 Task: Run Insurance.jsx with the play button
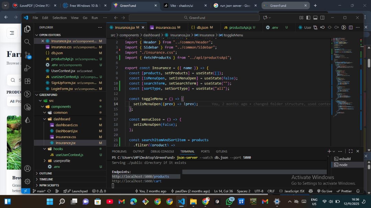tap(344, 27)
